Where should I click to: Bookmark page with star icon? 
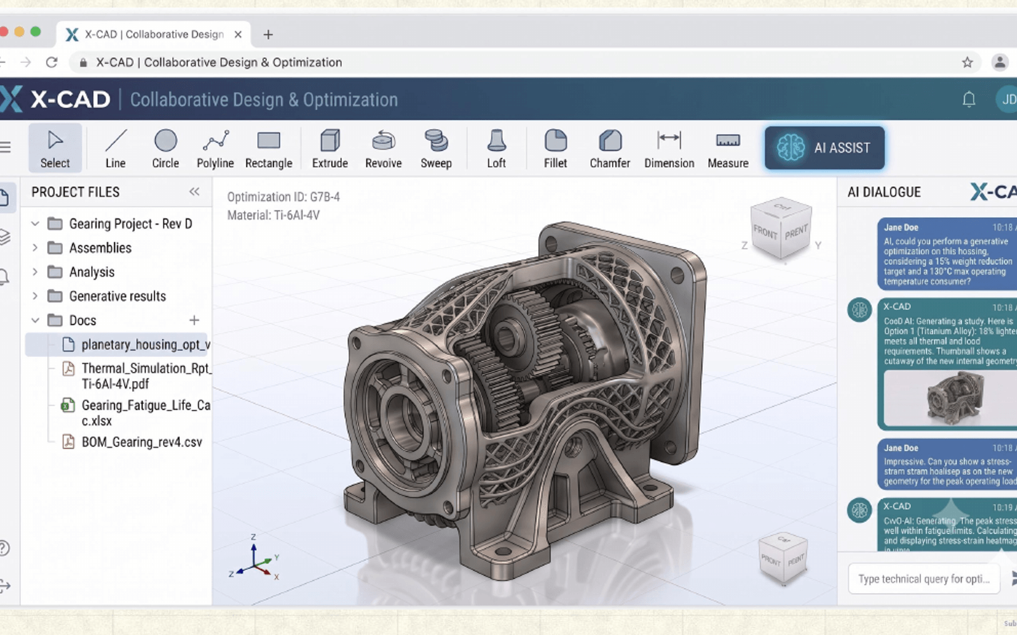pos(967,62)
